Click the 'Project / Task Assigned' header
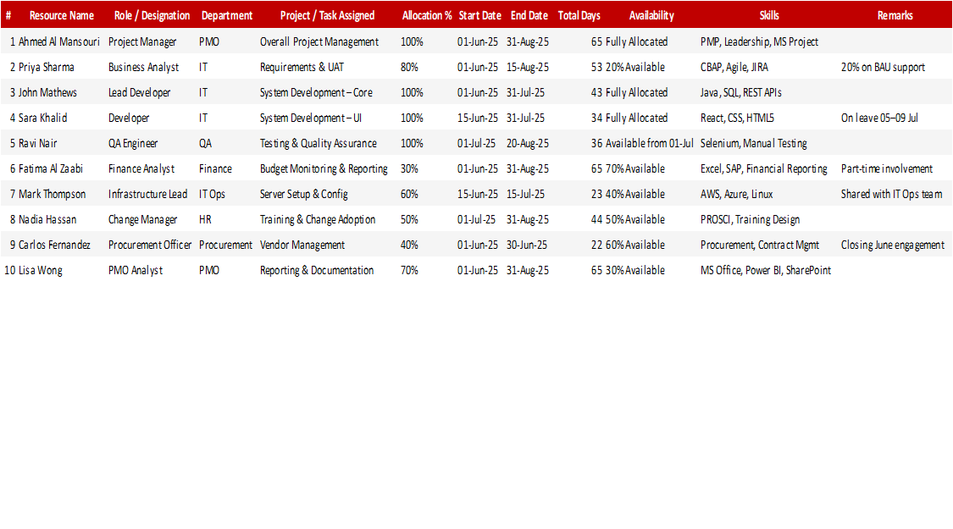Screen dimensions: 953x529 (x=327, y=16)
